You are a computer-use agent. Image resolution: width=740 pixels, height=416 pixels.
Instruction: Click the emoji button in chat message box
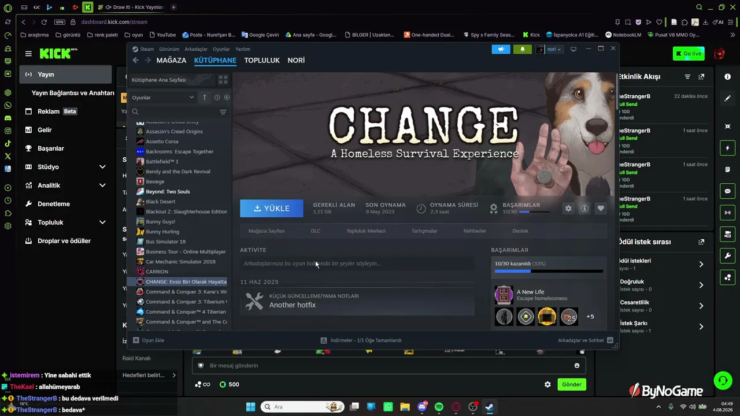[x=577, y=365]
